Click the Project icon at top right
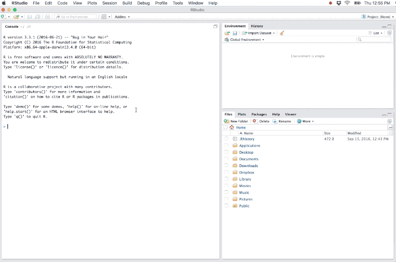The height and width of the screenshot is (262, 396). point(364,17)
